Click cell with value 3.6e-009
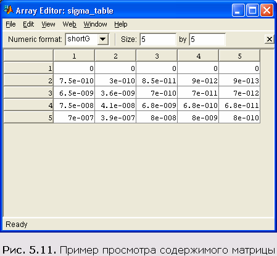The width and height of the screenshot is (277, 256). point(115,93)
